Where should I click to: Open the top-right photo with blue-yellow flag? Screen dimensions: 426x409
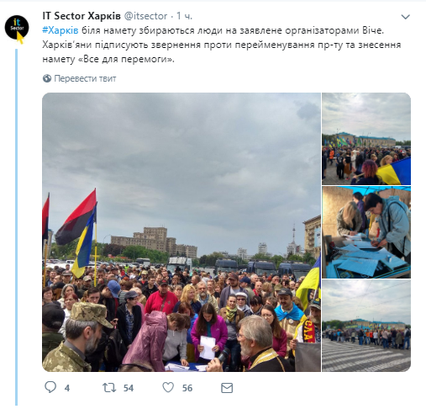coord(366,139)
